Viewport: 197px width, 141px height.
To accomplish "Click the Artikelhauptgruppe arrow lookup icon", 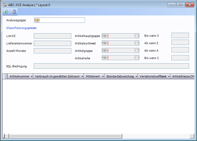I will click(105, 36).
